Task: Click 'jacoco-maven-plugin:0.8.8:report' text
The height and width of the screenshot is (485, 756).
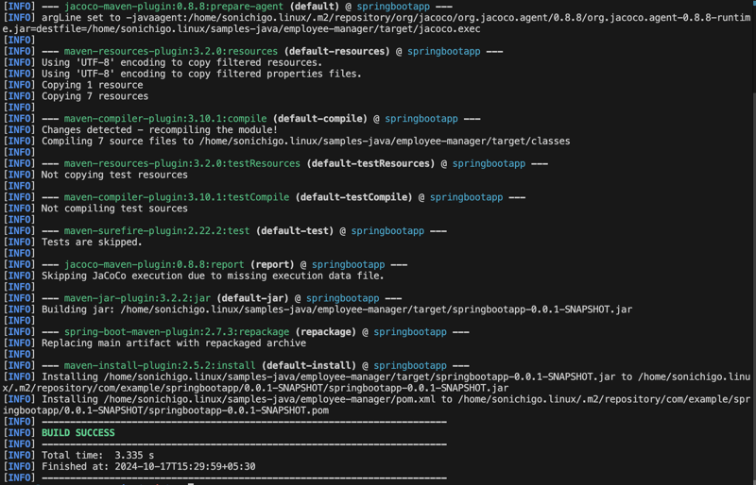Action: coord(154,264)
